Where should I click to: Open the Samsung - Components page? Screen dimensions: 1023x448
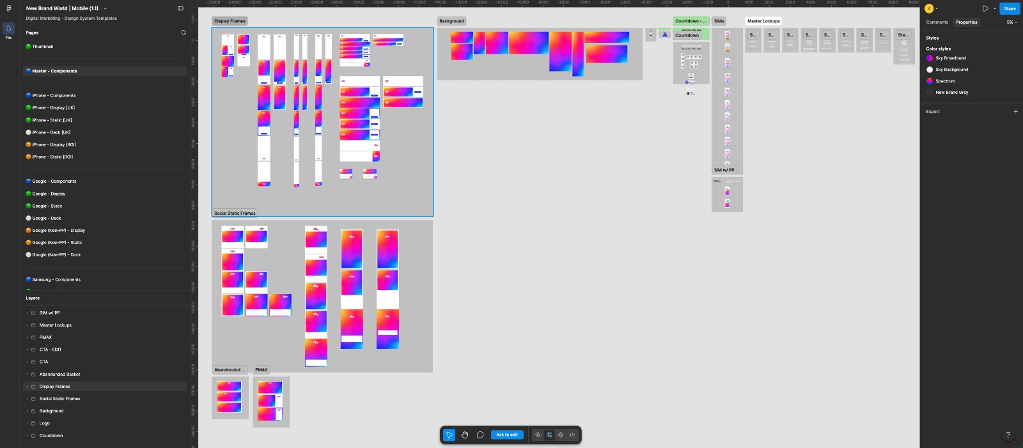coord(104,279)
